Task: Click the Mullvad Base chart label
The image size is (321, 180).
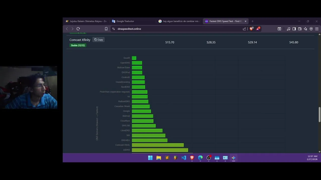Action: [x=124, y=67]
